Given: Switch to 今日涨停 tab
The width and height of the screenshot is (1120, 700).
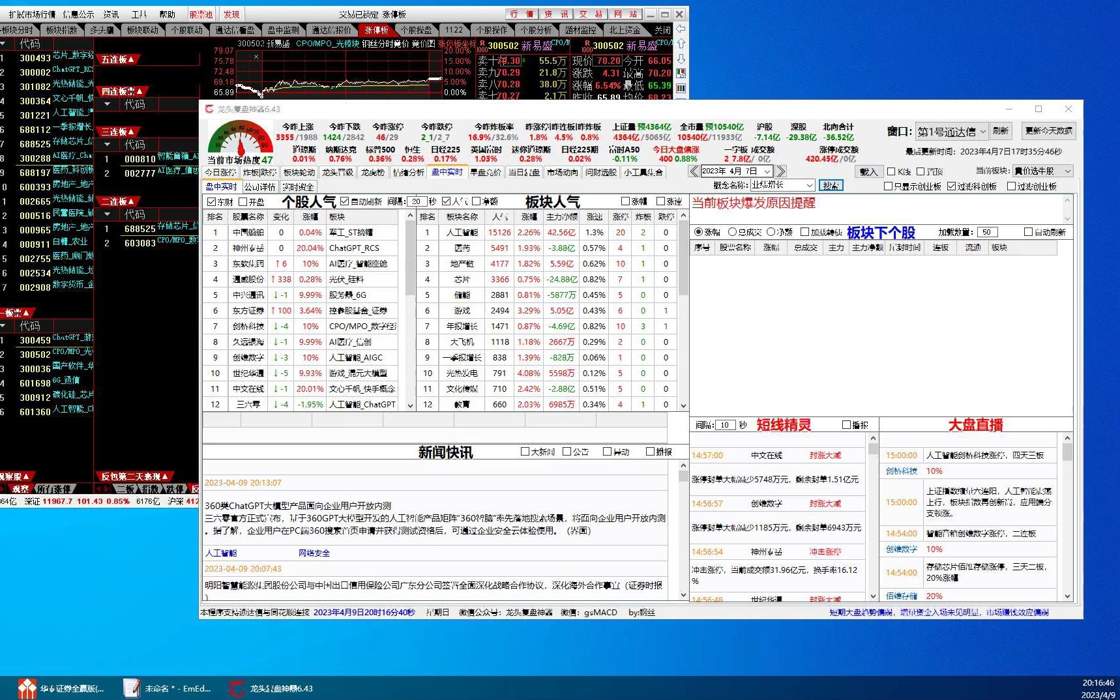Looking at the screenshot, I should [x=221, y=172].
